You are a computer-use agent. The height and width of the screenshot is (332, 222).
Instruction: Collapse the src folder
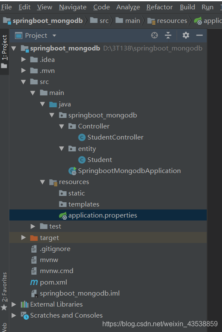pos(23,82)
